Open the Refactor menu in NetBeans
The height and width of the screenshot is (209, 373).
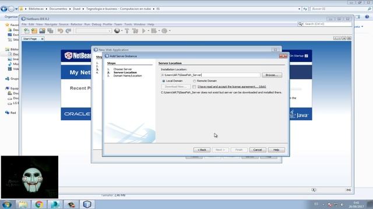click(76, 24)
